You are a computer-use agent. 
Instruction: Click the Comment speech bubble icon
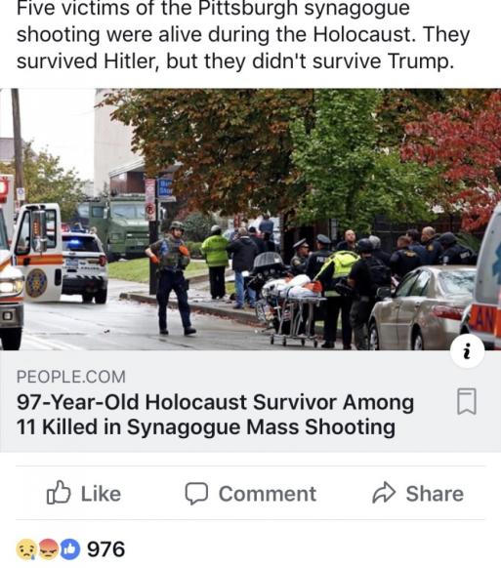(196, 493)
